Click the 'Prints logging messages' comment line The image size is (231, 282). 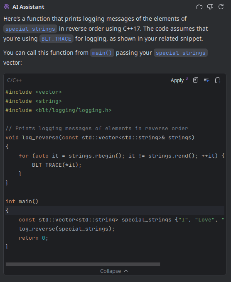coord(97,129)
